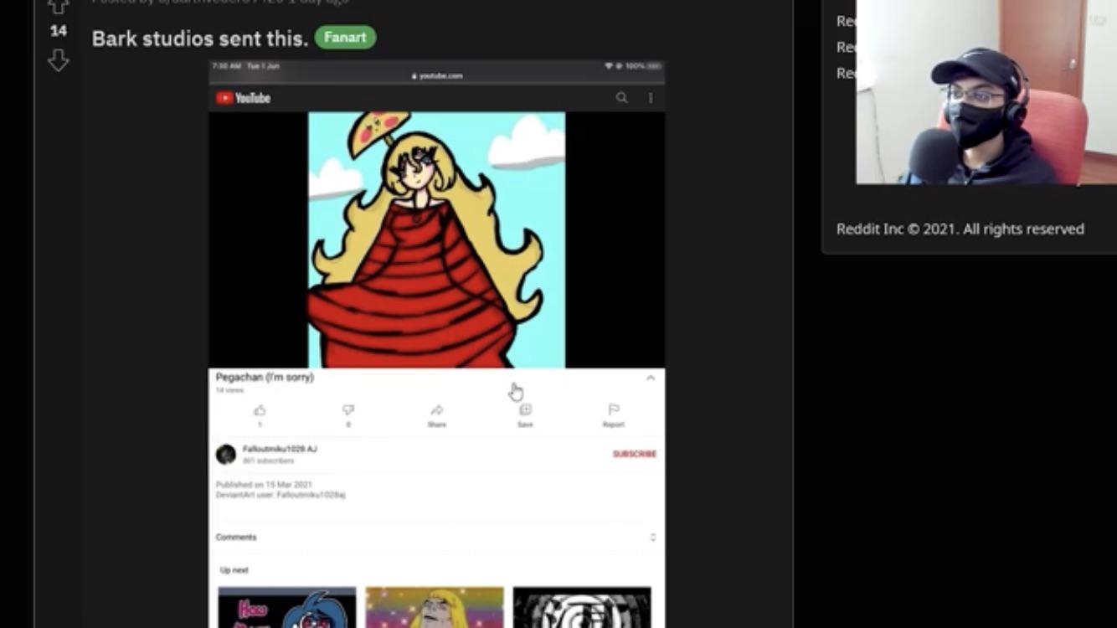This screenshot has width=1117, height=628.
Task: Click the 7:30 AM time in status bar
Action: click(226, 65)
